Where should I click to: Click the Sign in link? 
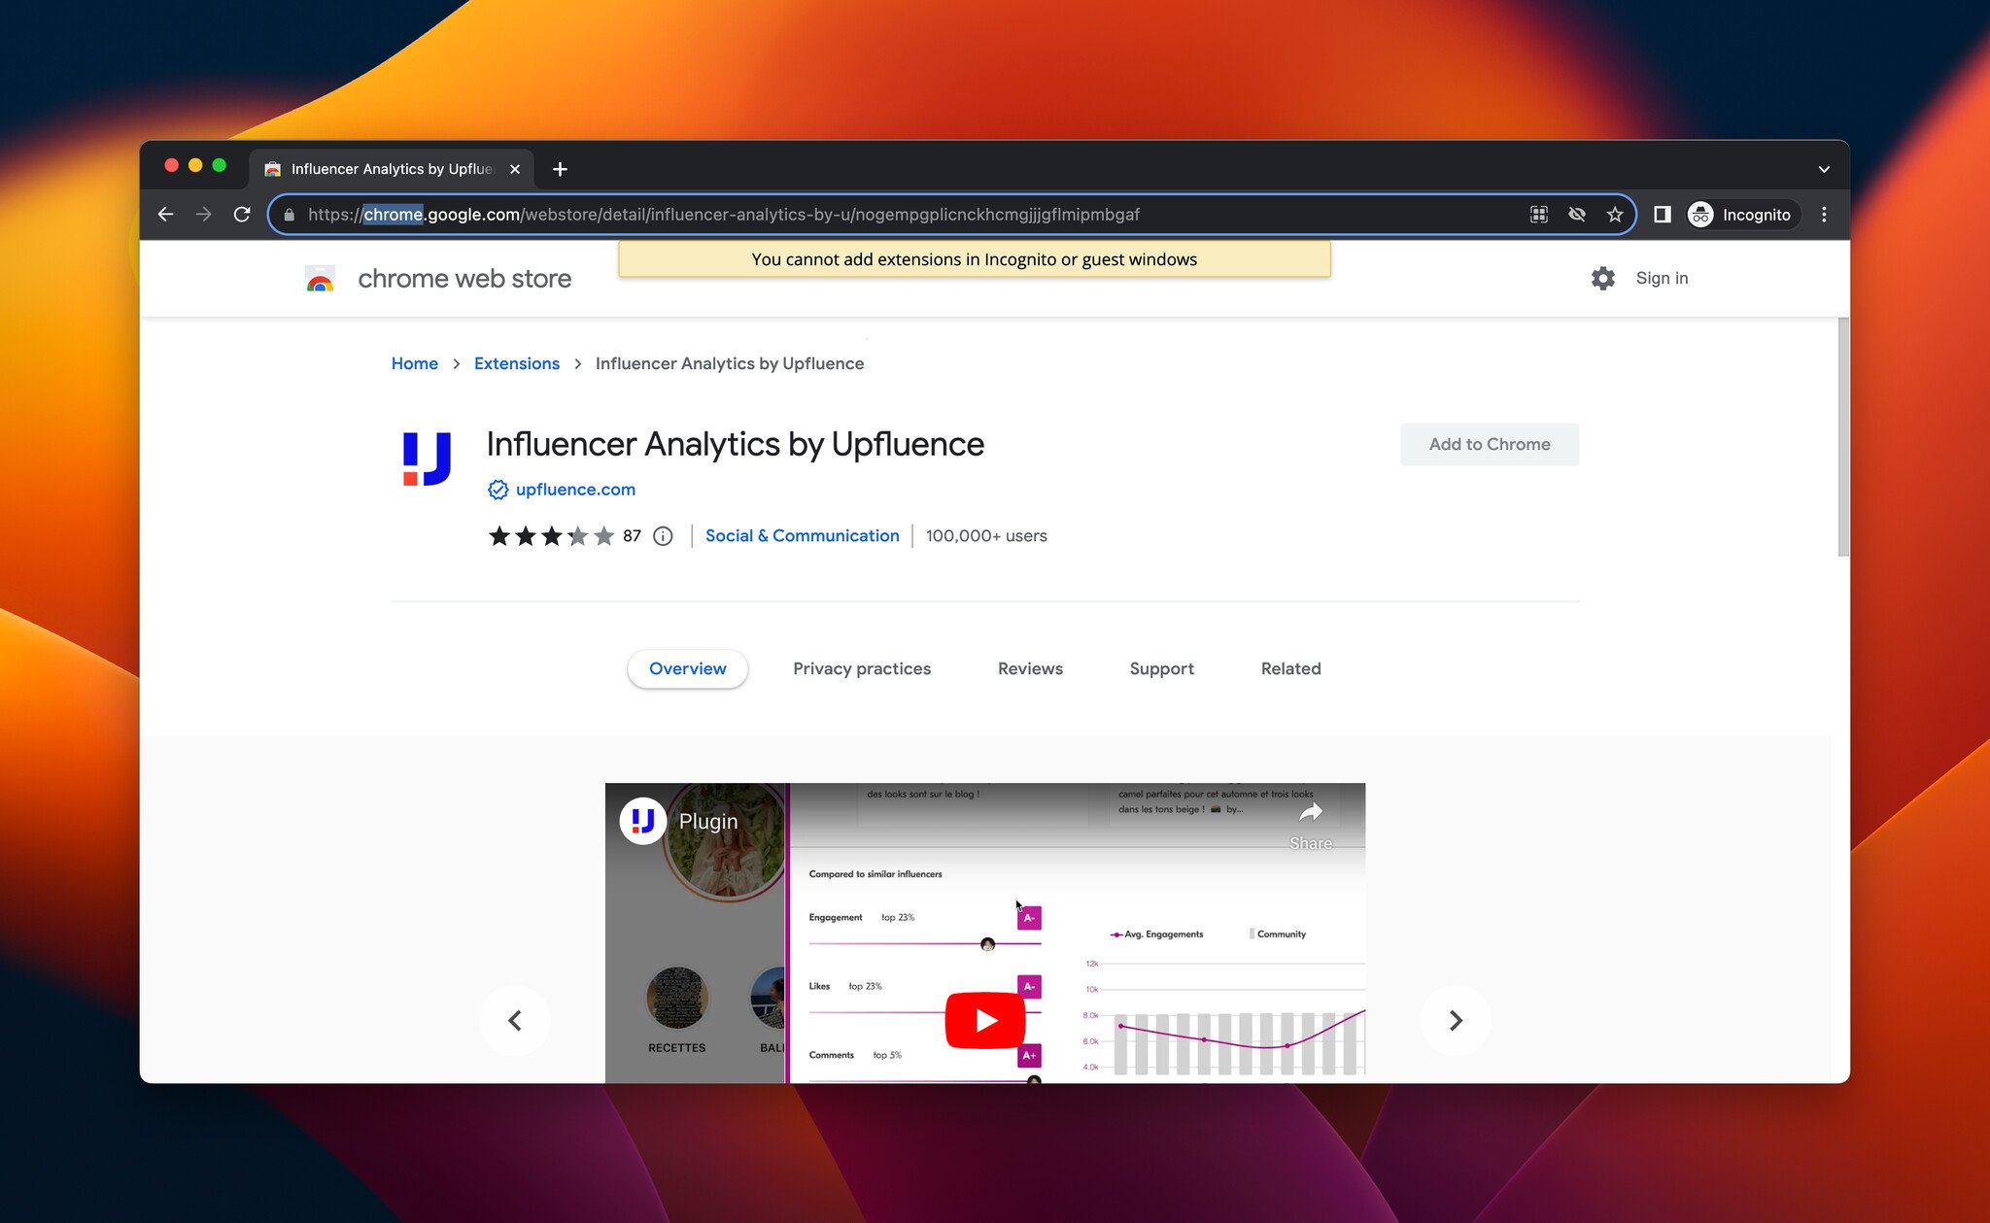click(1662, 279)
